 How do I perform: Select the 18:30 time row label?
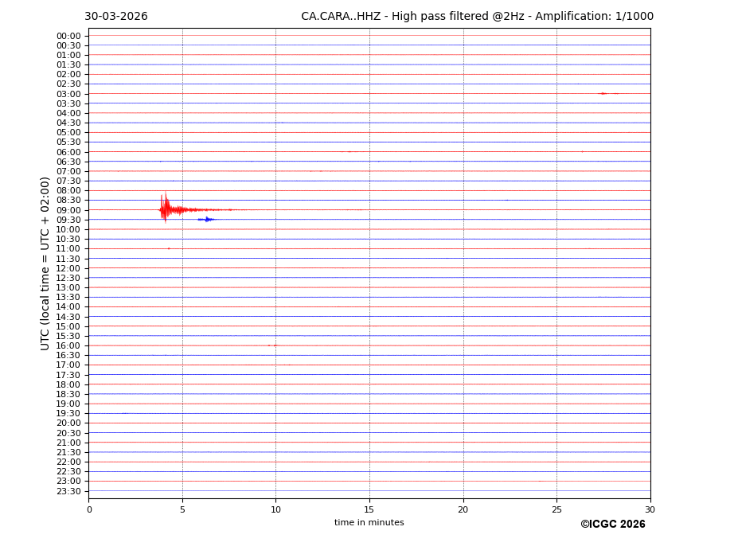coord(68,394)
